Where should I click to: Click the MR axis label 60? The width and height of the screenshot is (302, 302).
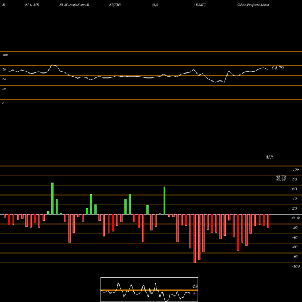[295, 189]
